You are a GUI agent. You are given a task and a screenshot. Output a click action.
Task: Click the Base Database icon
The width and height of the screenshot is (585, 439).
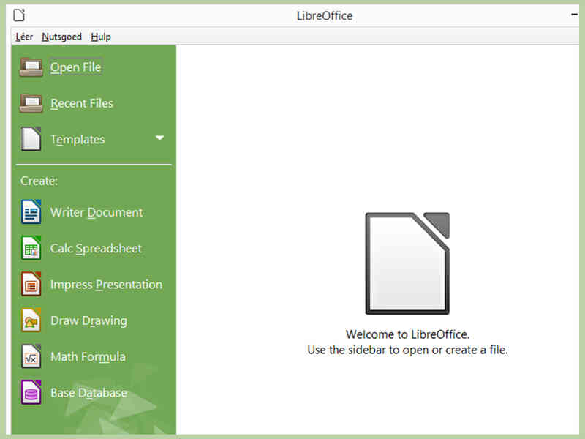coord(31,392)
